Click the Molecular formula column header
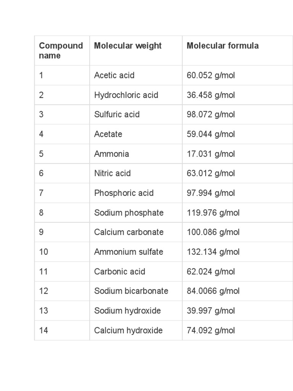The height and width of the screenshot is (391, 293). 222,46
